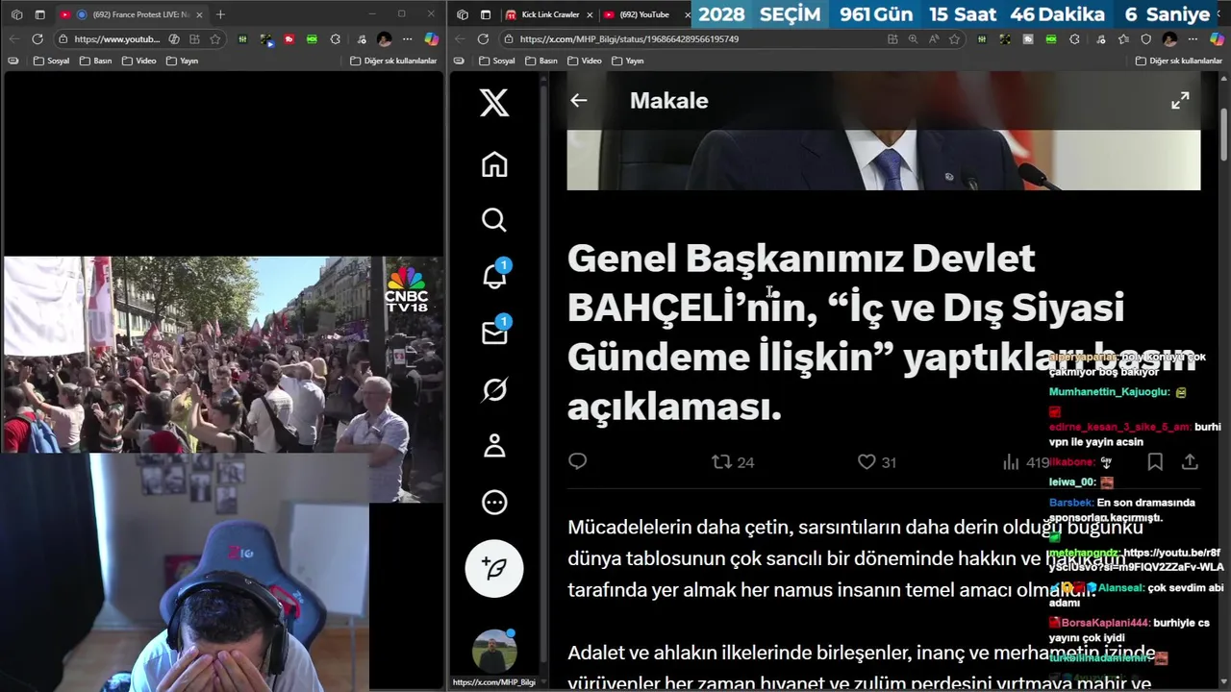Close the France Protest LIVE tab
The image size is (1231, 692).
pos(199,14)
